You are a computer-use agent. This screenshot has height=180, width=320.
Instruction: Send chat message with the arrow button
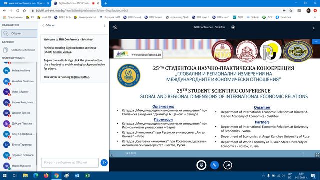104,163
